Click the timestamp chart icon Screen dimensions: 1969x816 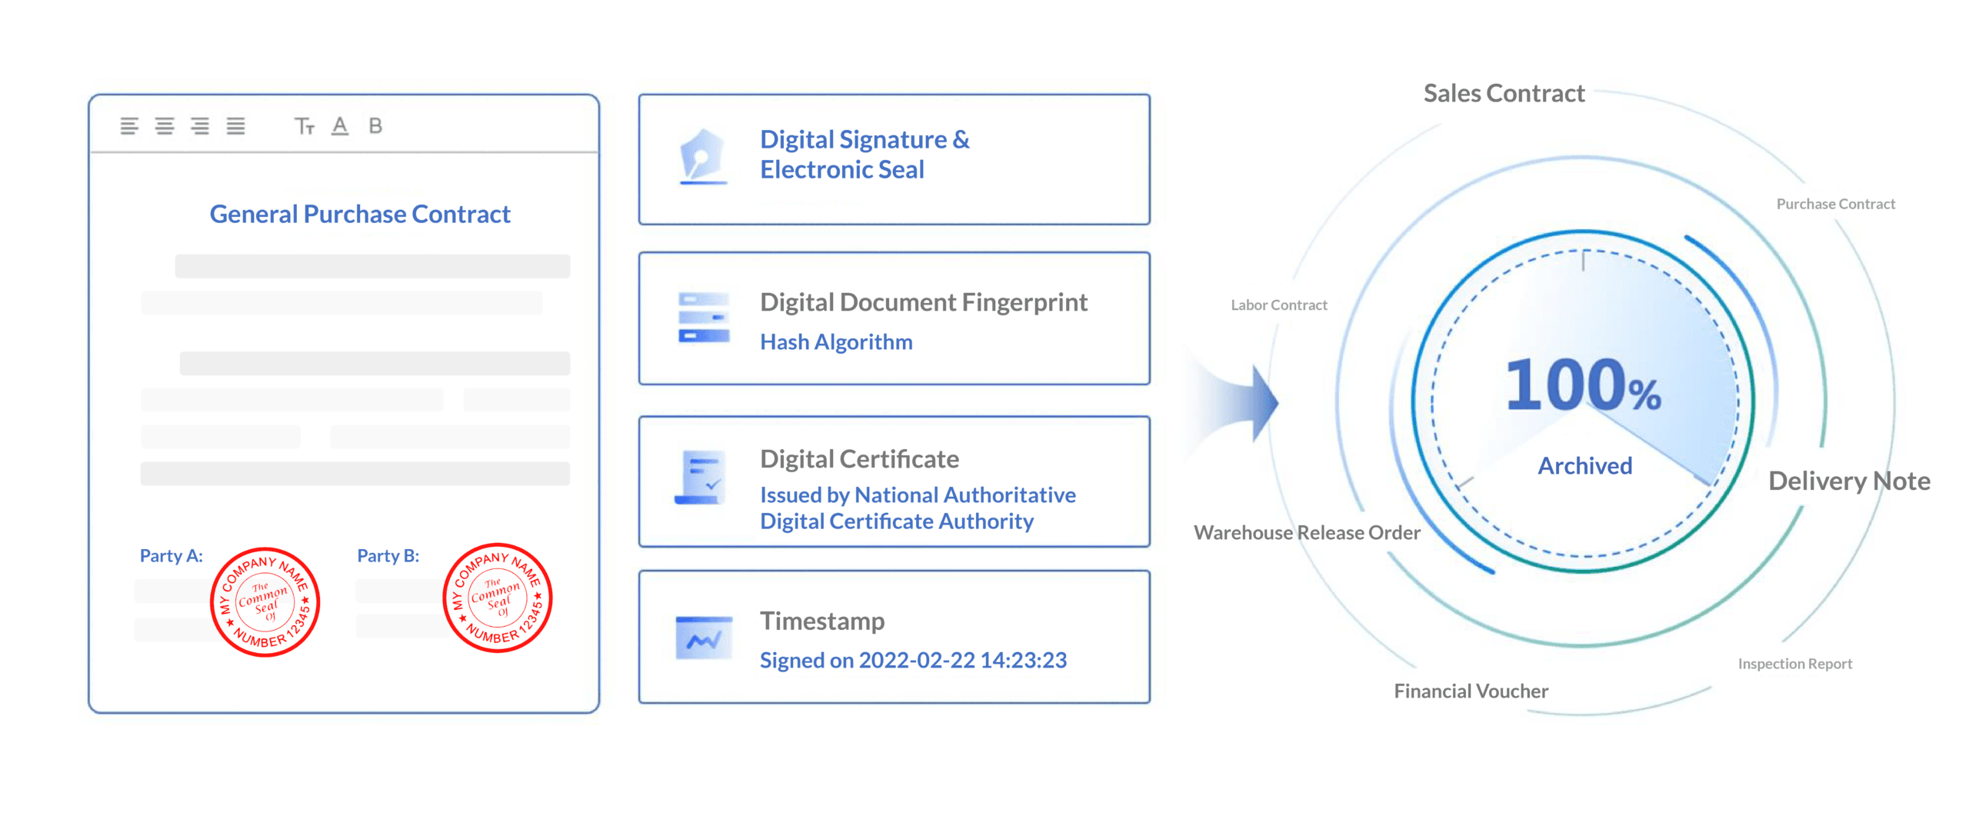(x=704, y=638)
